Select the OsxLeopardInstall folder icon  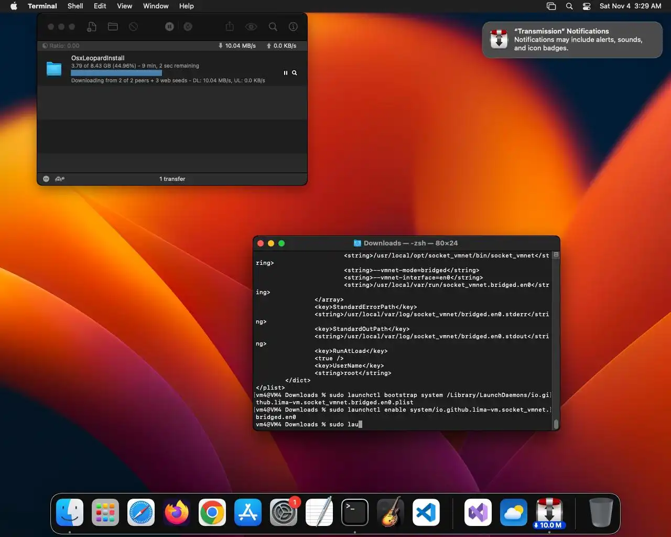pyautogui.click(x=54, y=69)
